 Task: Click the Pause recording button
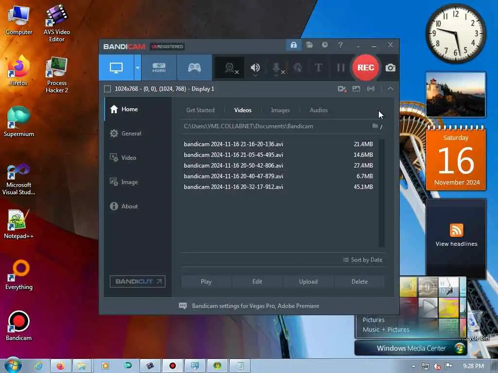click(x=340, y=68)
